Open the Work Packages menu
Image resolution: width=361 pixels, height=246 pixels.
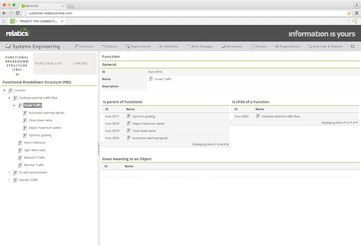[x=200, y=46]
